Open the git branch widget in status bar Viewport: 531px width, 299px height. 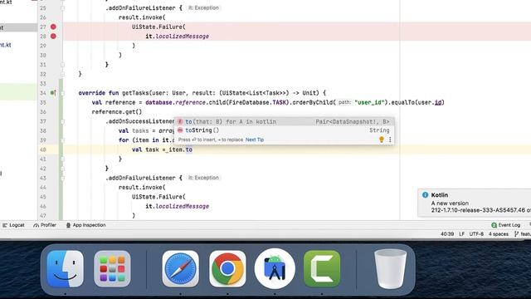pos(523,234)
